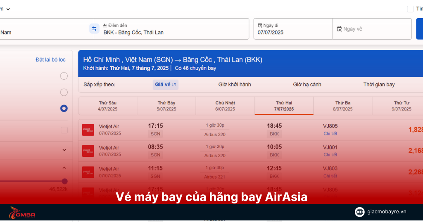Viewport: 423px width, 222px height.
Task: Select the third (checked) radio option in filters
Action: [x=64, y=108]
